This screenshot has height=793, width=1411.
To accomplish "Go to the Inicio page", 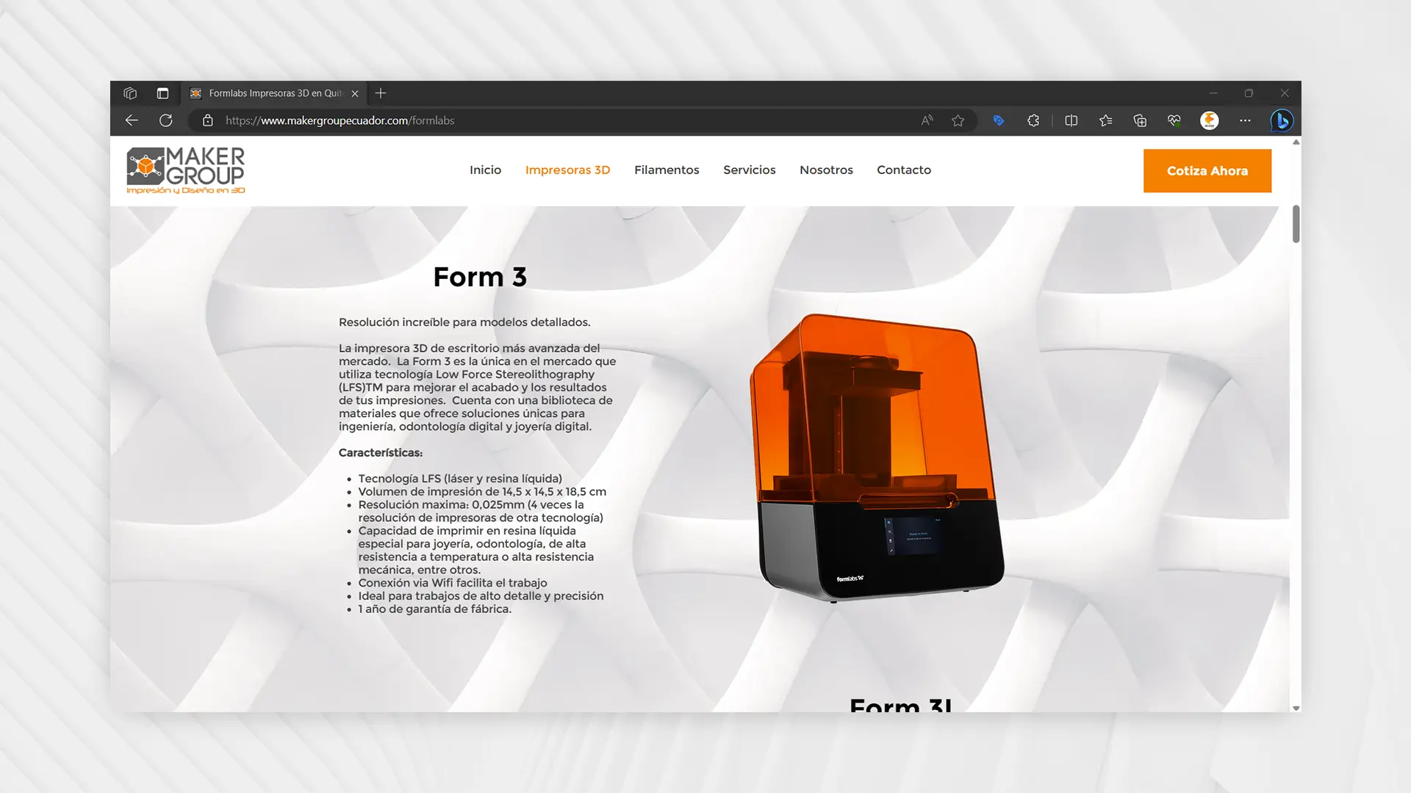I will [485, 170].
